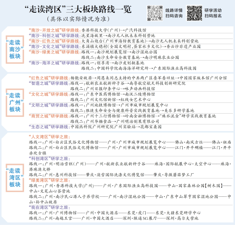Click heading '"文化之城"研学路线' in 广州板块

[48, 94]
